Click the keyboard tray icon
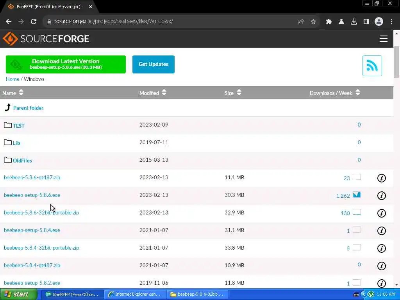Image resolution: width=400 pixels, height=300 pixels. click(x=356, y=295)
